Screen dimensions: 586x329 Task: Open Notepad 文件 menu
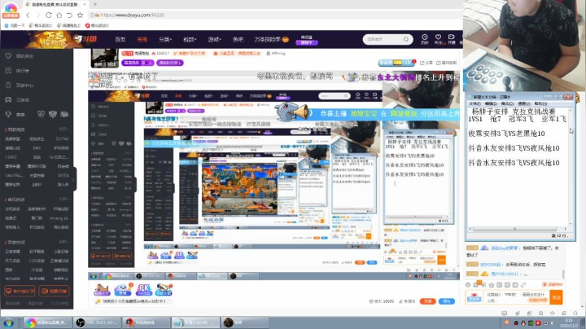(x=474, y=103)
